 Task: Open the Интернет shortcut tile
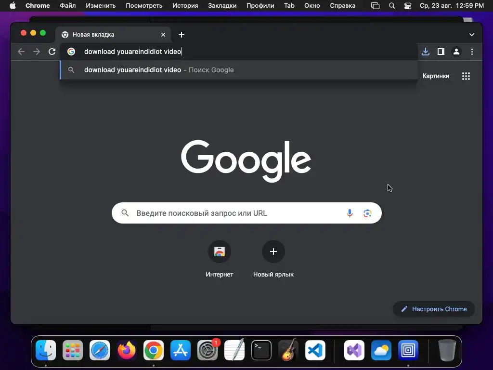pyautogui.click(x=220, y=259)
